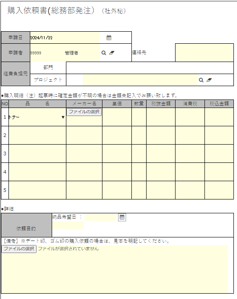Click ファイルの選択 in the 備考 section
Screen dimensions: 237x299
[19, 249]
